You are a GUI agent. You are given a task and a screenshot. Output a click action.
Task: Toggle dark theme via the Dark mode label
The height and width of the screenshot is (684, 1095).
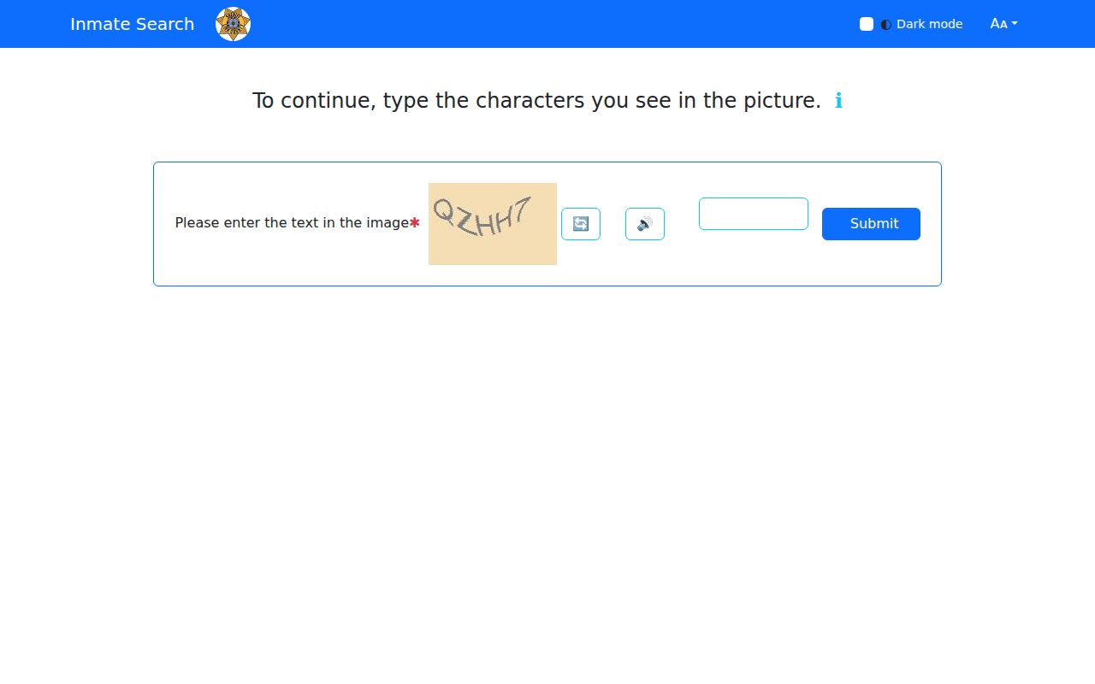[929, 24]
